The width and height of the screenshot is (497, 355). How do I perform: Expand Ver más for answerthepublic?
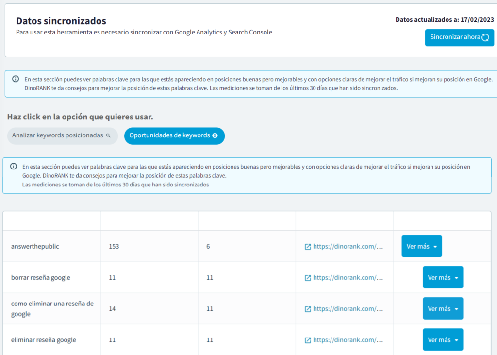click(x=421, y=246)
